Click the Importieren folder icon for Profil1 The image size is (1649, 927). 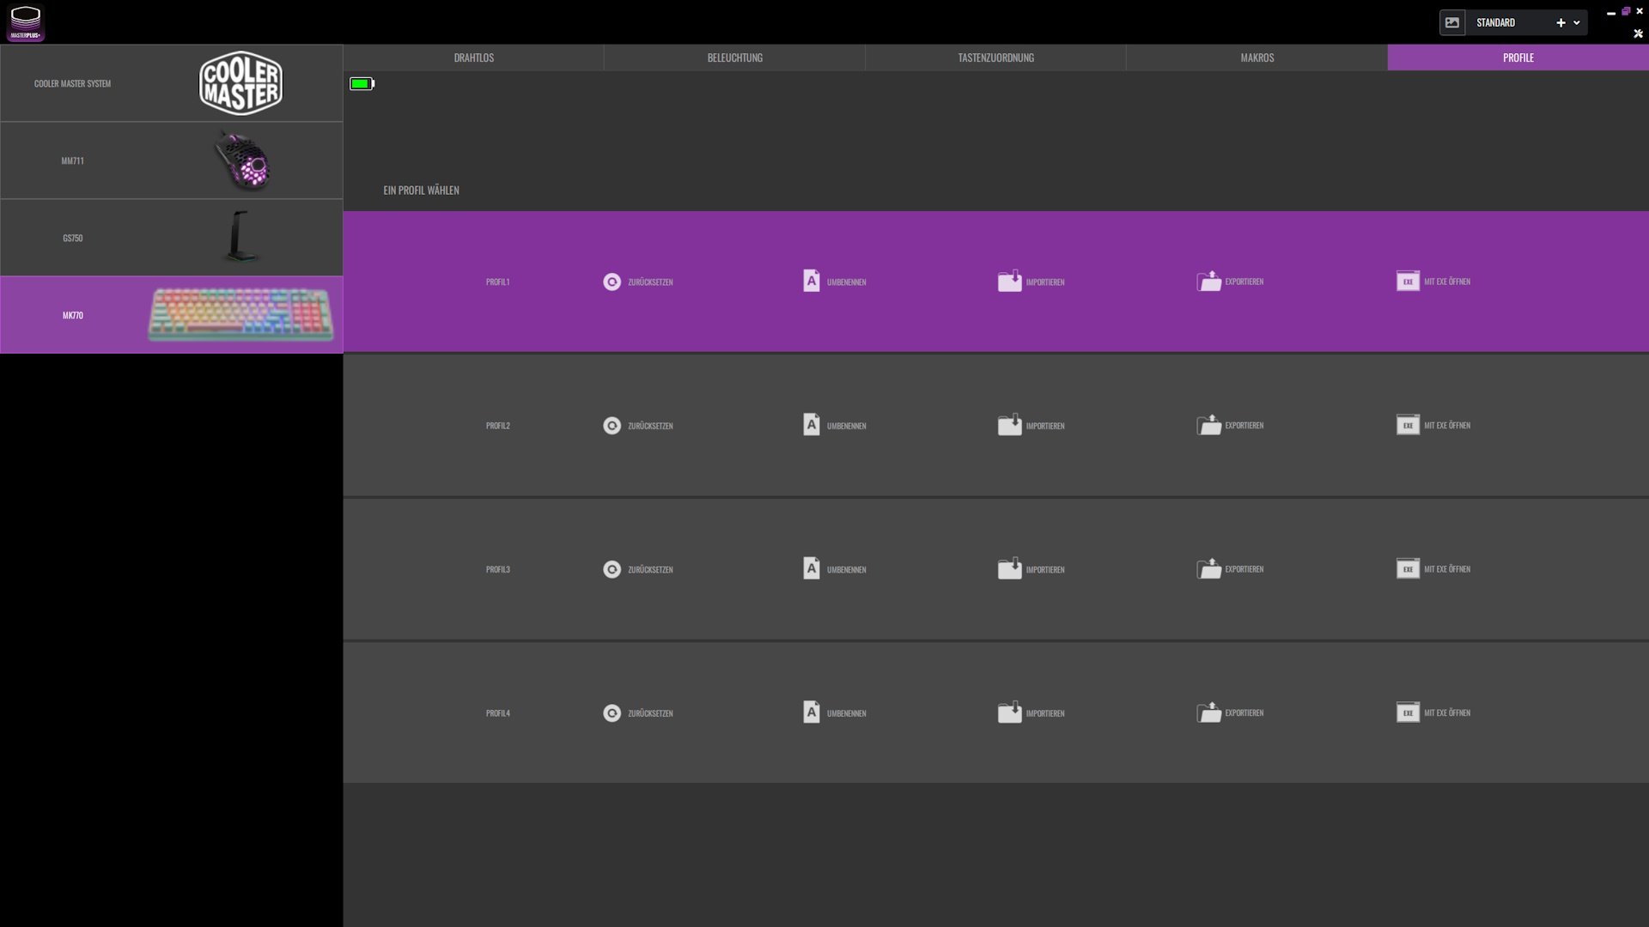click(x=1009, y=281)
